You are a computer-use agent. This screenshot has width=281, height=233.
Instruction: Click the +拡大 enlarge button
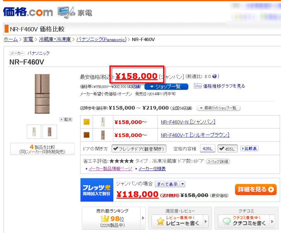point(66,119)
